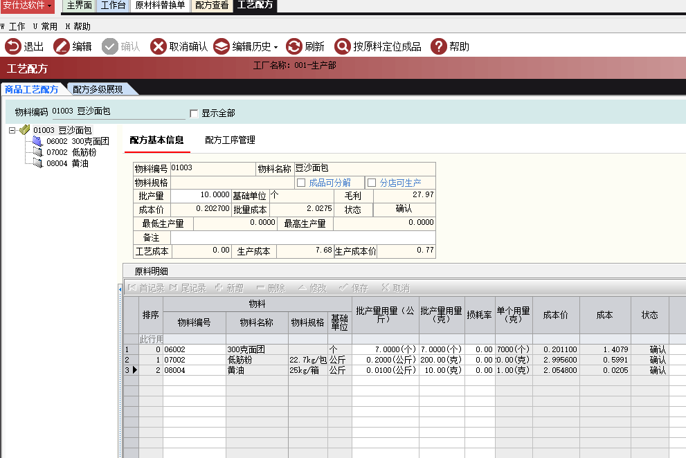The height and width of the screenshot is (458, 686).
Task: Switch to the 配方多级展现 tab
Action: coord(98,89)
